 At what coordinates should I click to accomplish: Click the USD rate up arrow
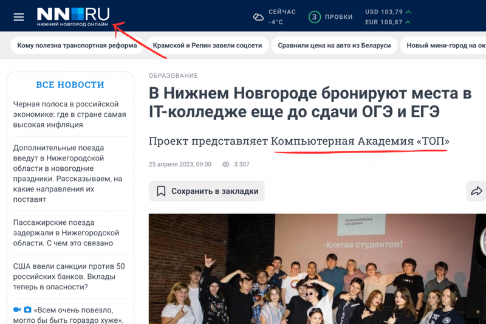point(408,12)
